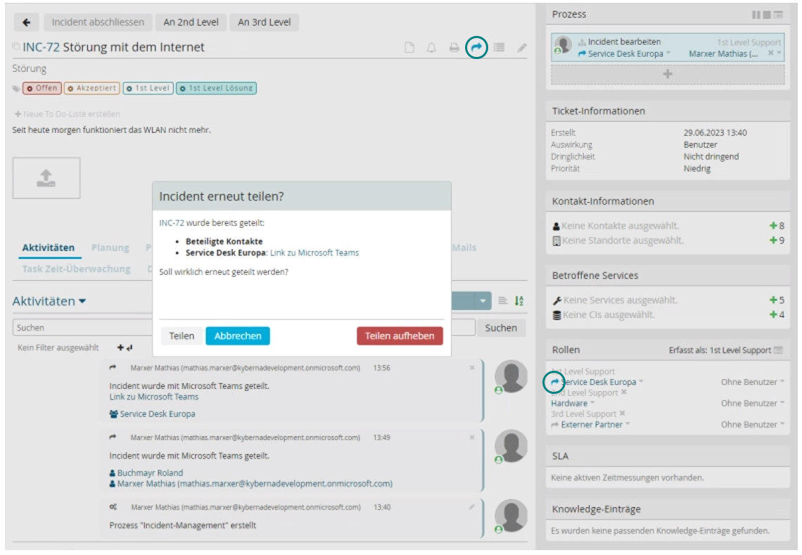802x555 pixels.
Task: Open Ohne Benutzer dropdown for Hardware role
Action: [752, 404]
